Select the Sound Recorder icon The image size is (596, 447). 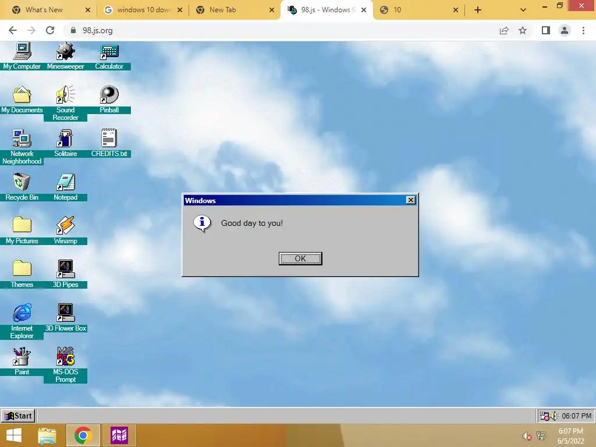tap(65, 104)
